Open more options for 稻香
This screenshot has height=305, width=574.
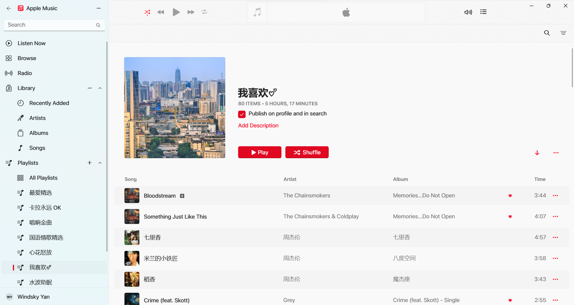pos(555,279)
